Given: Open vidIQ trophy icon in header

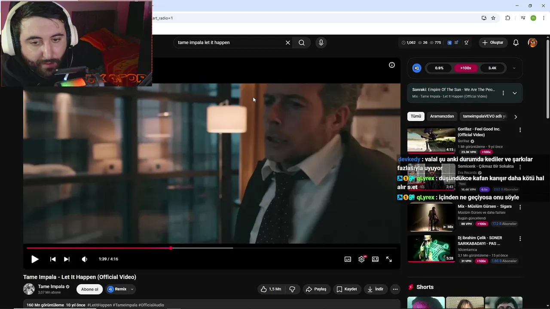Looking at the screenshot, I should coord(466,42).
